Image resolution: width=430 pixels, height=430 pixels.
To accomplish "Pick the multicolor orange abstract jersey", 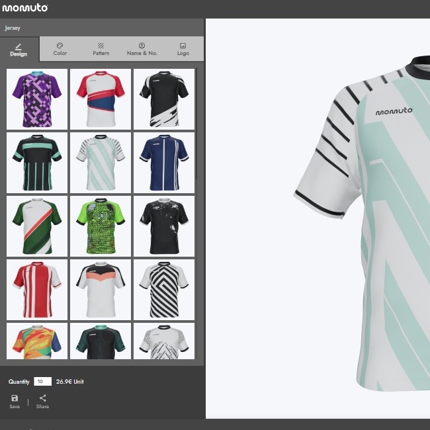I will 37,341.
